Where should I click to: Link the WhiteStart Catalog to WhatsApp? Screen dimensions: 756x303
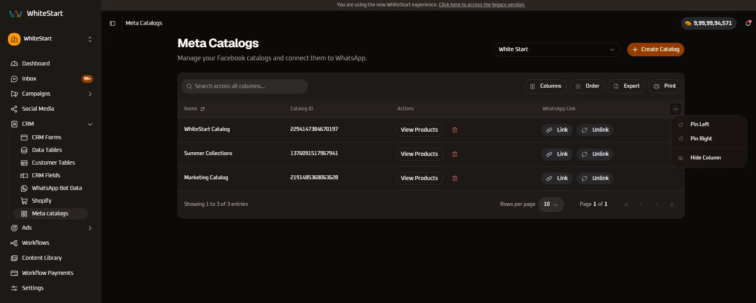(557, 130)
